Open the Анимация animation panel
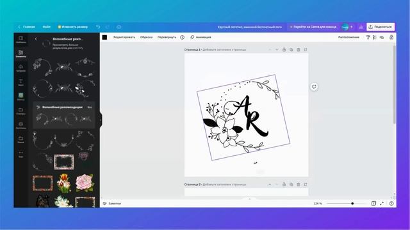The image size is (410, 230). coord(201,37)
